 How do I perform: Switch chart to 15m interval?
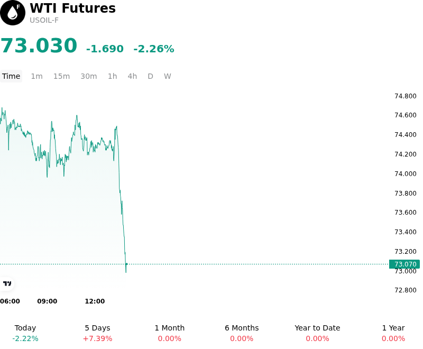point(61,76)
